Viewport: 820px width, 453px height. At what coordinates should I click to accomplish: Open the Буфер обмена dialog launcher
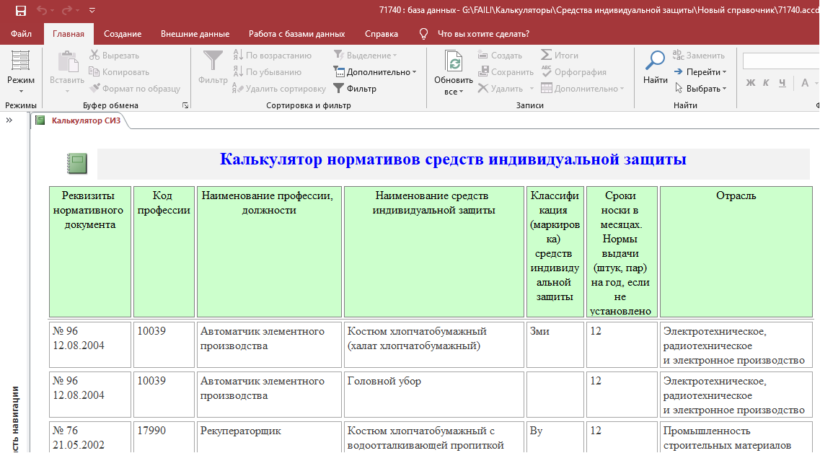point(185,105)
